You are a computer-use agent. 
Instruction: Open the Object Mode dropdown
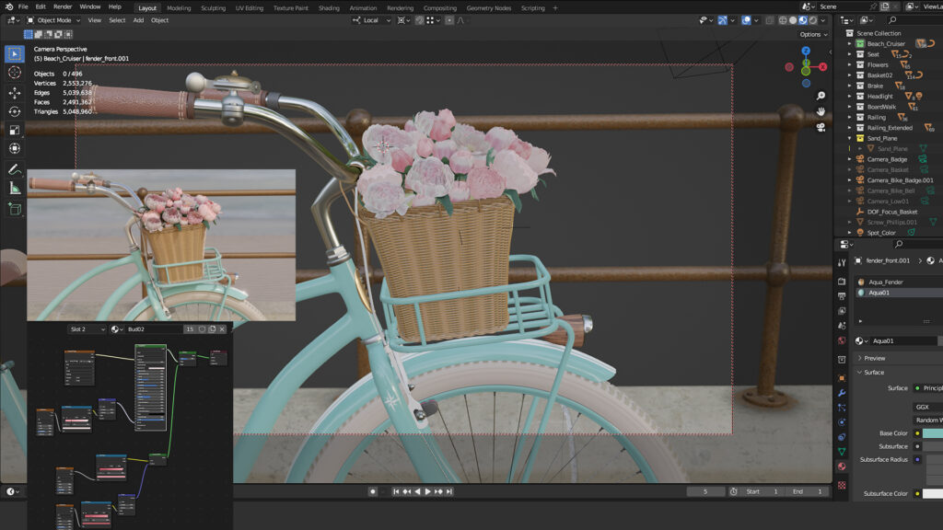(x=52, y=20)
